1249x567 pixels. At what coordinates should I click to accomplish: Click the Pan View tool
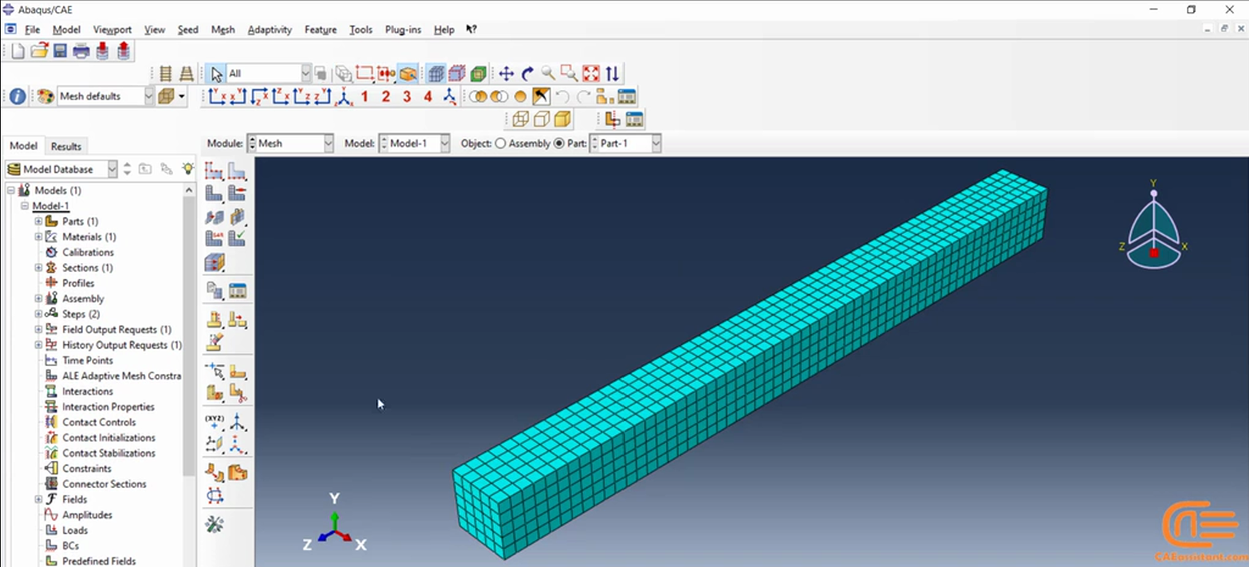tap(506, 73)
